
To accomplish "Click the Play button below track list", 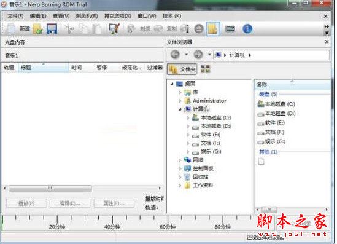I will click(26, 203).
